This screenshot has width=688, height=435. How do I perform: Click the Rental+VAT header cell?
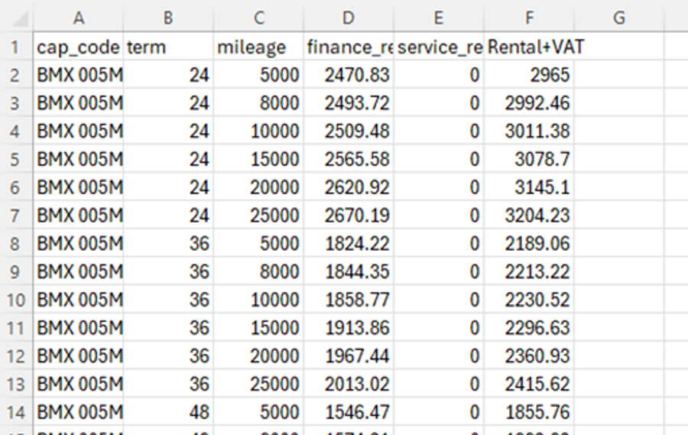(x=529, y=47)
